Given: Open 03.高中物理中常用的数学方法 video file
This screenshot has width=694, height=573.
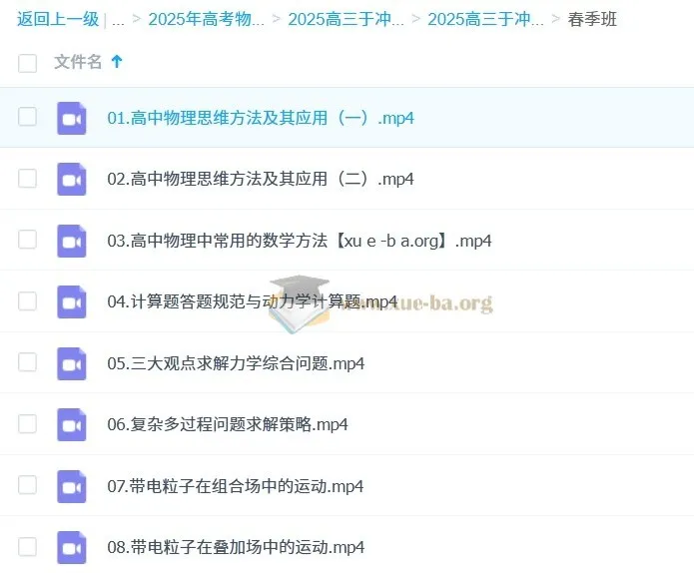Looking at the screenshot, I should (300, 241).
